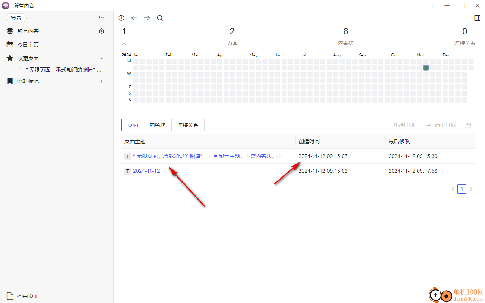485x303 pixels.
Task: Click the 页面 count statistic showing 2
Action: tap(232, 36)
